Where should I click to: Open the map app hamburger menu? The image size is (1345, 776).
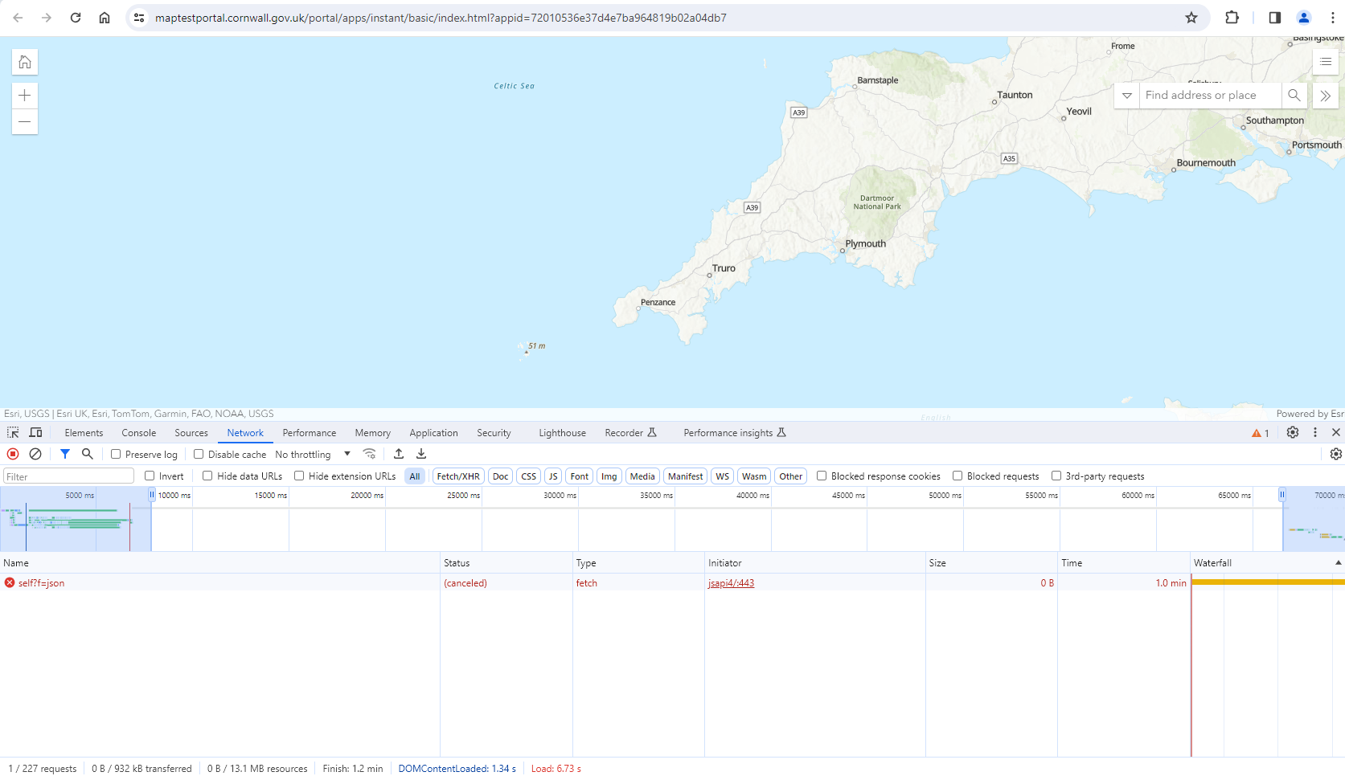pos(1326,62)
